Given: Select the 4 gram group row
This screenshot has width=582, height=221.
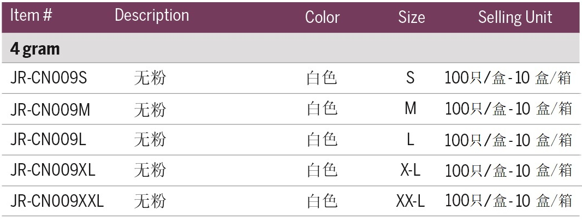Looking at the screenshot, I should pos(35,49).
